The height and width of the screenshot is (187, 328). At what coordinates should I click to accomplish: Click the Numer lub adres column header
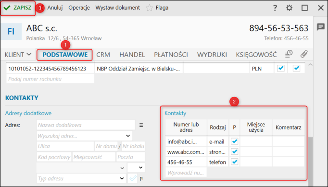pyautogui.click(x=186, y=127)
